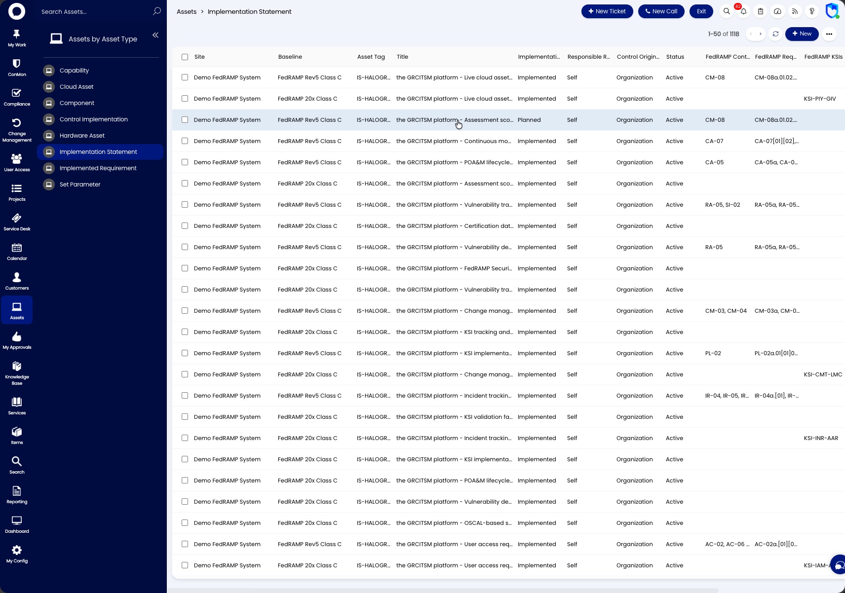Click the New Ticket button
Screen dimensions: 845x593
tap(607, 11)
